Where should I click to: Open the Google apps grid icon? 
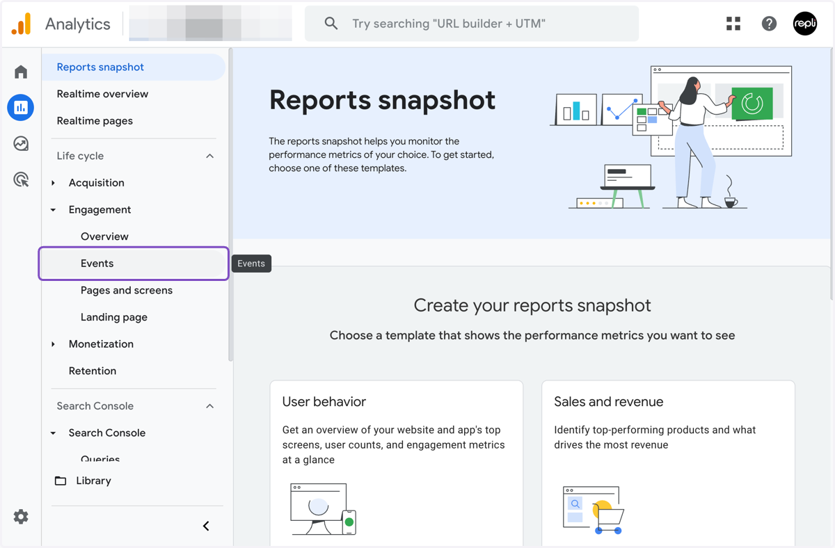733,24
